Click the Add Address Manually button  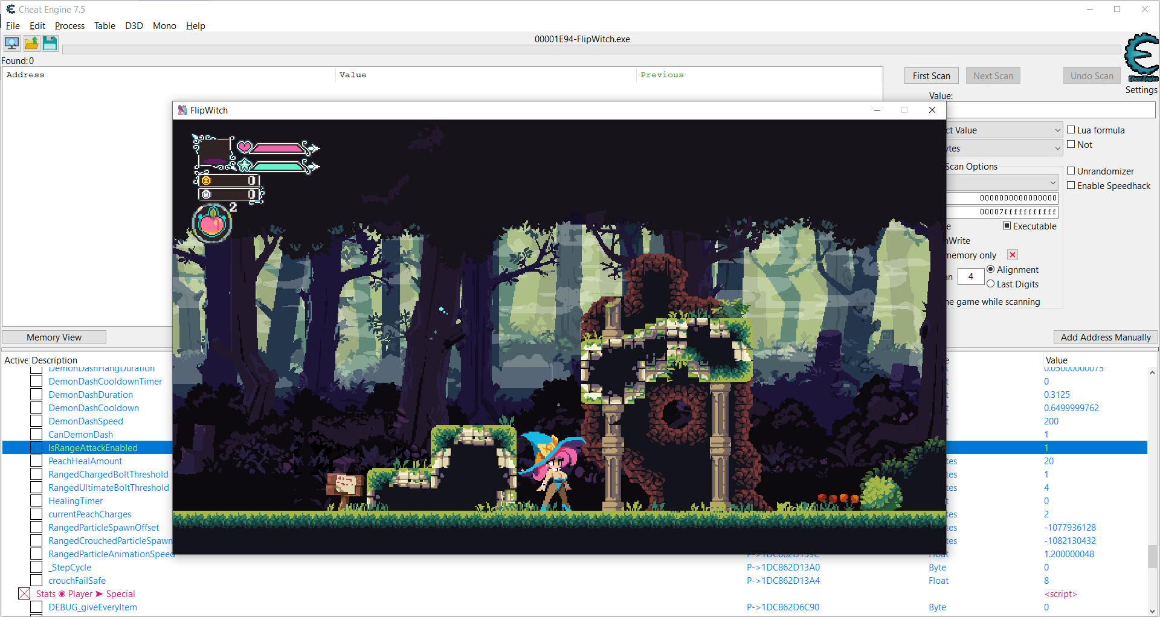(1105, 337)
